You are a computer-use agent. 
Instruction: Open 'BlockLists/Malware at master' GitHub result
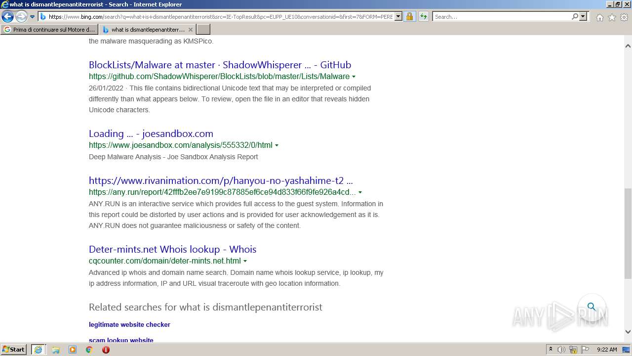click(x=220, y=65)
